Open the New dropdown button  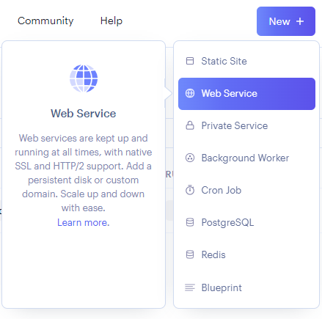(x=286, y=21)
